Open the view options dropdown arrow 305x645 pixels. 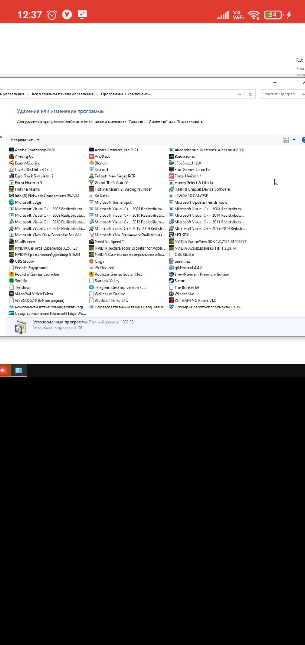(294, 140)
